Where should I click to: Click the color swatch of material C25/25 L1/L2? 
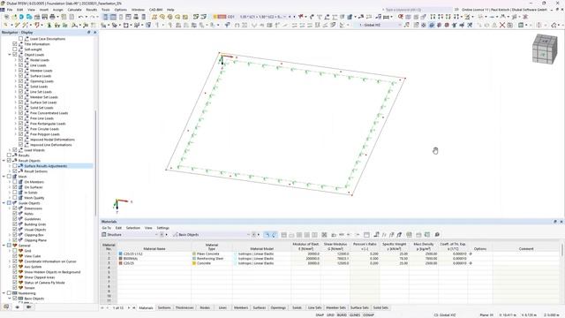[x=120, y=254]
